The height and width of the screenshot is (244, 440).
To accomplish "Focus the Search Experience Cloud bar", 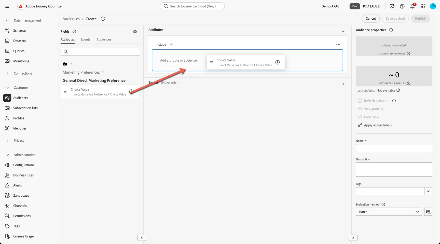I will click(192, 6).
